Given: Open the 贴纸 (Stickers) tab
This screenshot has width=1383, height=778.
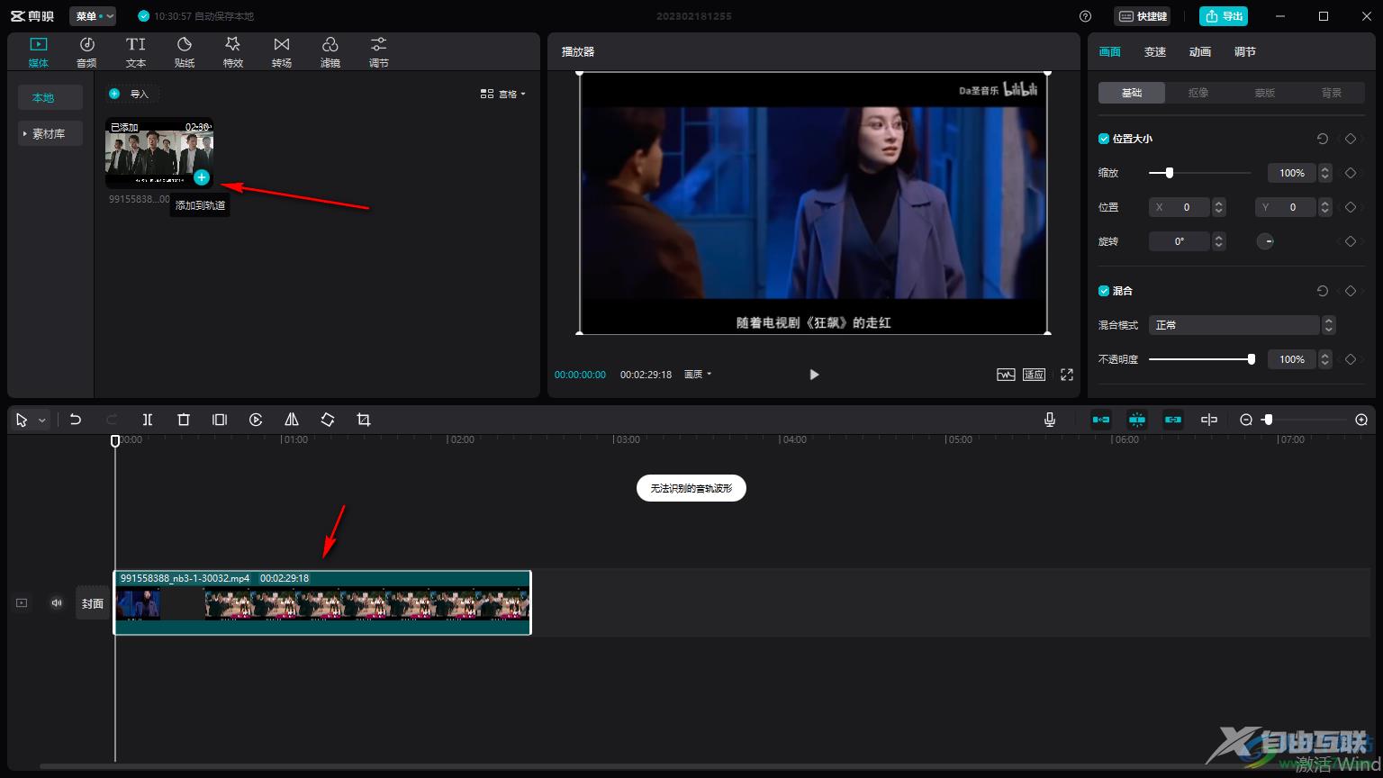Looking at the screenshot, I should click(x=184, y=52).
